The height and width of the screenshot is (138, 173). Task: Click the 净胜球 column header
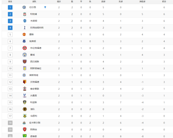point(142,2)
